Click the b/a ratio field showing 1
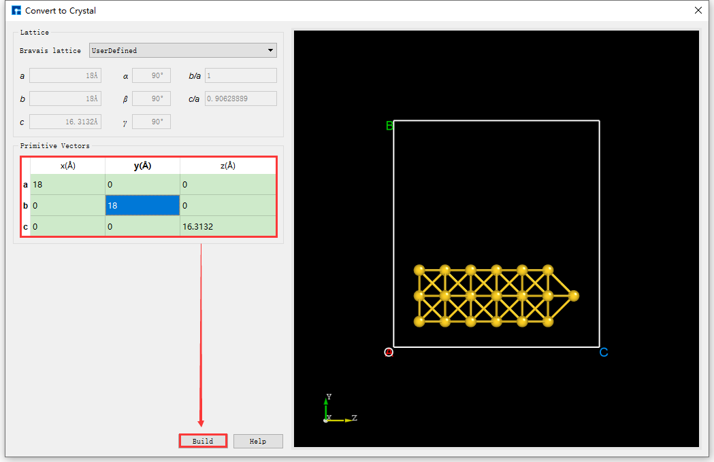The height and width of the screenshot is (462, 714). [x=240, y=75]
